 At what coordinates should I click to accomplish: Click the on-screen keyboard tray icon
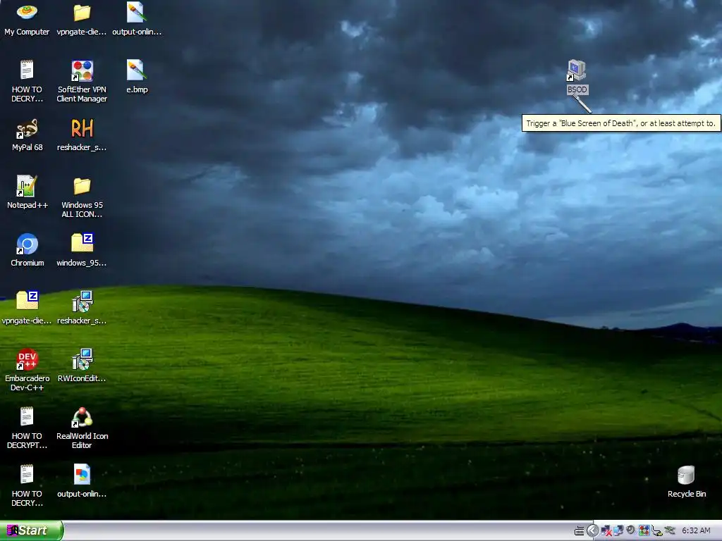[x=580, y=531]
